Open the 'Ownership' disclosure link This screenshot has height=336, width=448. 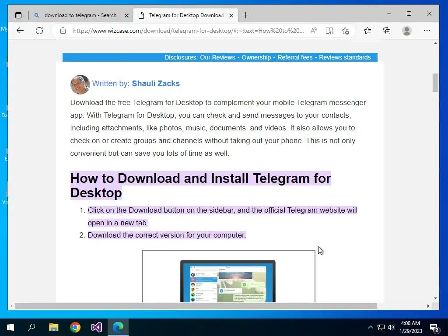pyautogui.click(x=256, y=57)
